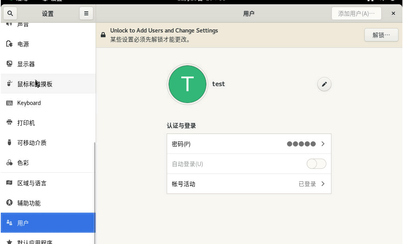
Task: Click the display icon for 显示器
Action: pyautogui.click(x=10, y=64)
